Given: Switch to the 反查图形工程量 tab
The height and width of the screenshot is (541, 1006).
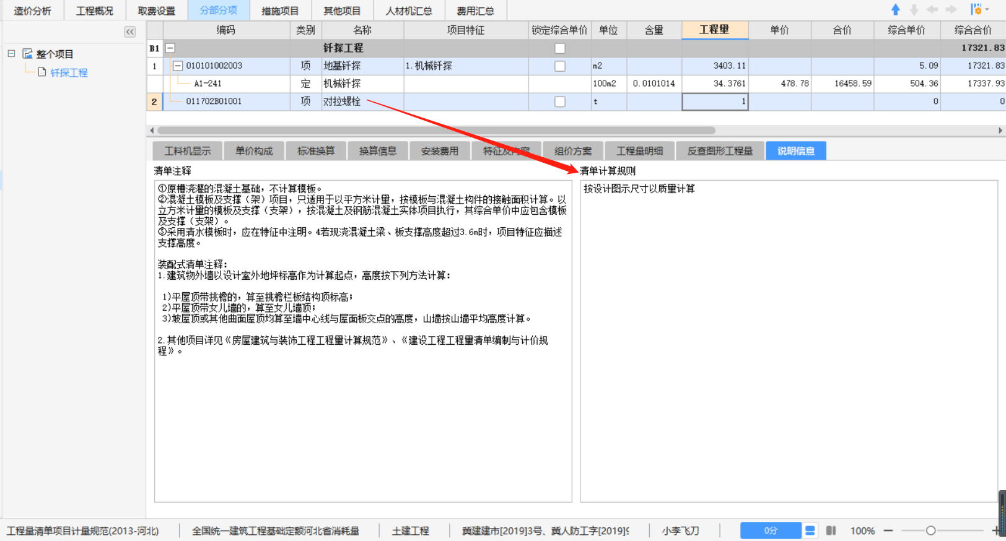Looking at the screenshot, I should [720, 151].
